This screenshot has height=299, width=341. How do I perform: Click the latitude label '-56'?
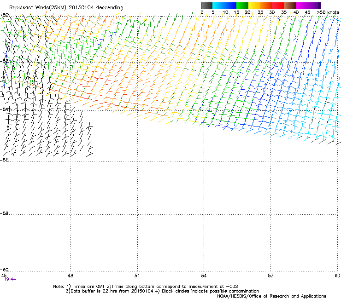tap(4, 160)
